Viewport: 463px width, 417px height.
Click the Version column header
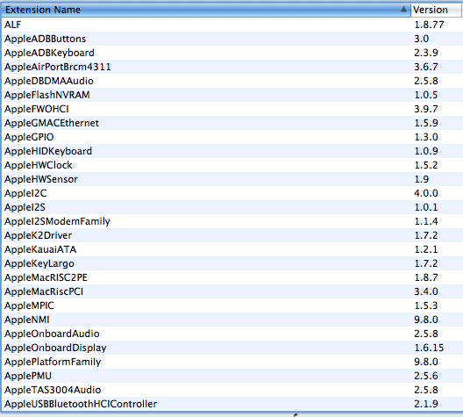[x=437, y=10]
